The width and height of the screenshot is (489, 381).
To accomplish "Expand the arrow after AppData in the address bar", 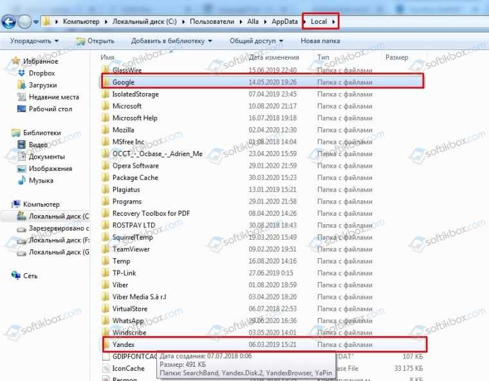I will coord(304,22).
